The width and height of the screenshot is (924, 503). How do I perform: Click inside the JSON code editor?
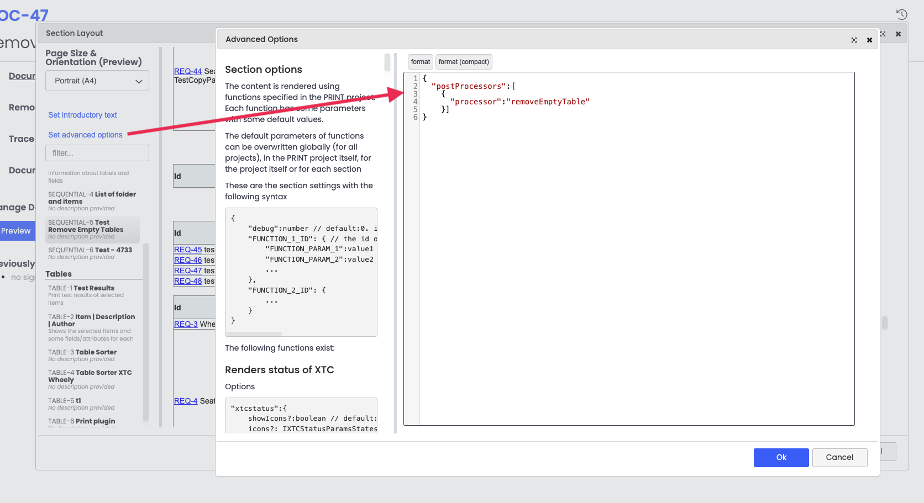tap(629, 248)
